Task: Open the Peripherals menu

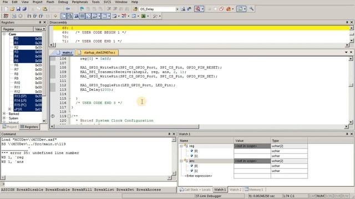Action: [80, 2]
